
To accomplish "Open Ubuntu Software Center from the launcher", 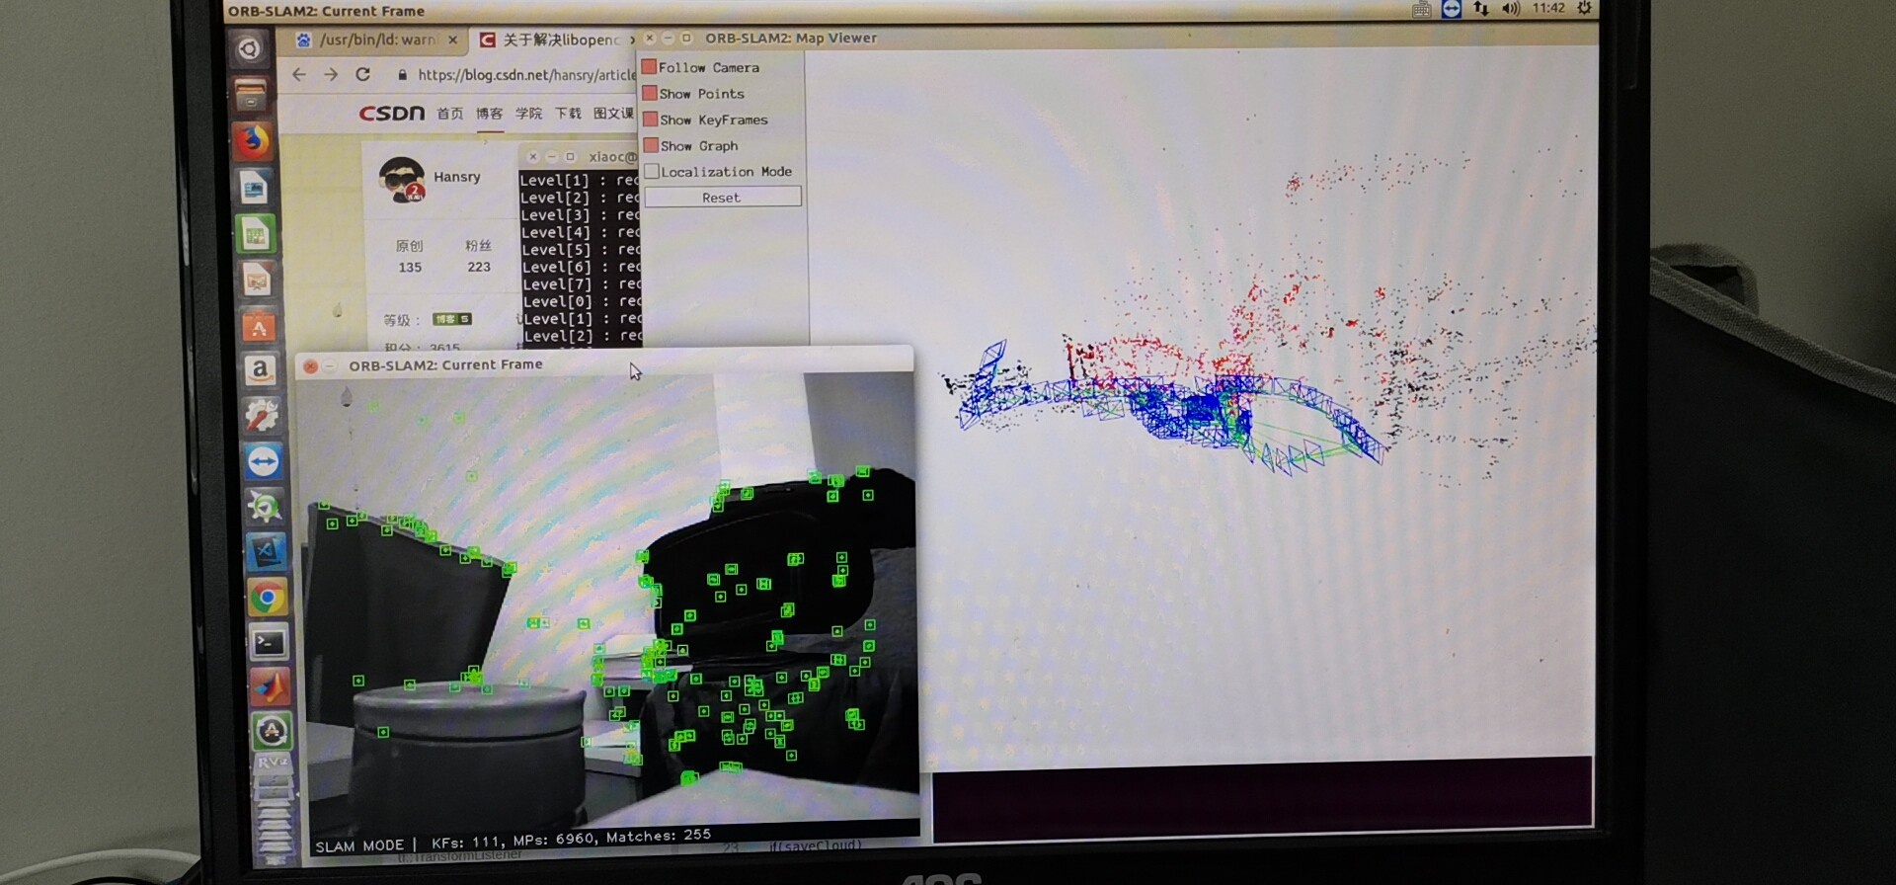I will 259,326.
